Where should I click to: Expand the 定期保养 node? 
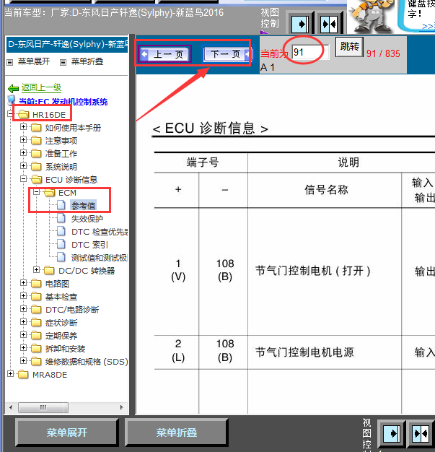pos(23,335)
